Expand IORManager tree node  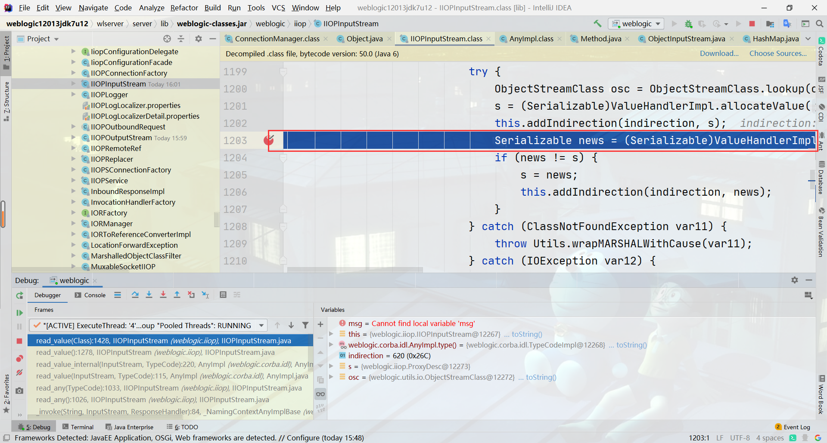pos(73,223)
